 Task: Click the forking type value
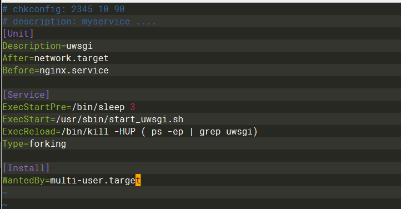coord(48,144)
